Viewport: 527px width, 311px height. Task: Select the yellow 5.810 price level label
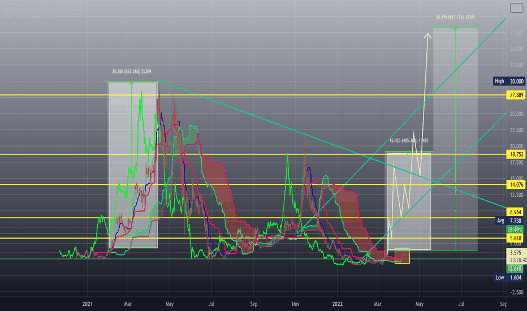click(x=515, y=238)
